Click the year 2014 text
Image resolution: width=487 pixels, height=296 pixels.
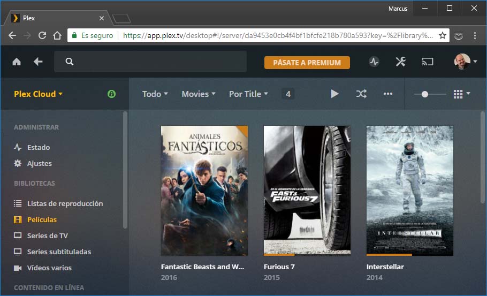pos(374,278)
